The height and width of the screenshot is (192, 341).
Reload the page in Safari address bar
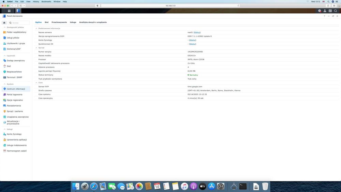click(x=238, y=6)
